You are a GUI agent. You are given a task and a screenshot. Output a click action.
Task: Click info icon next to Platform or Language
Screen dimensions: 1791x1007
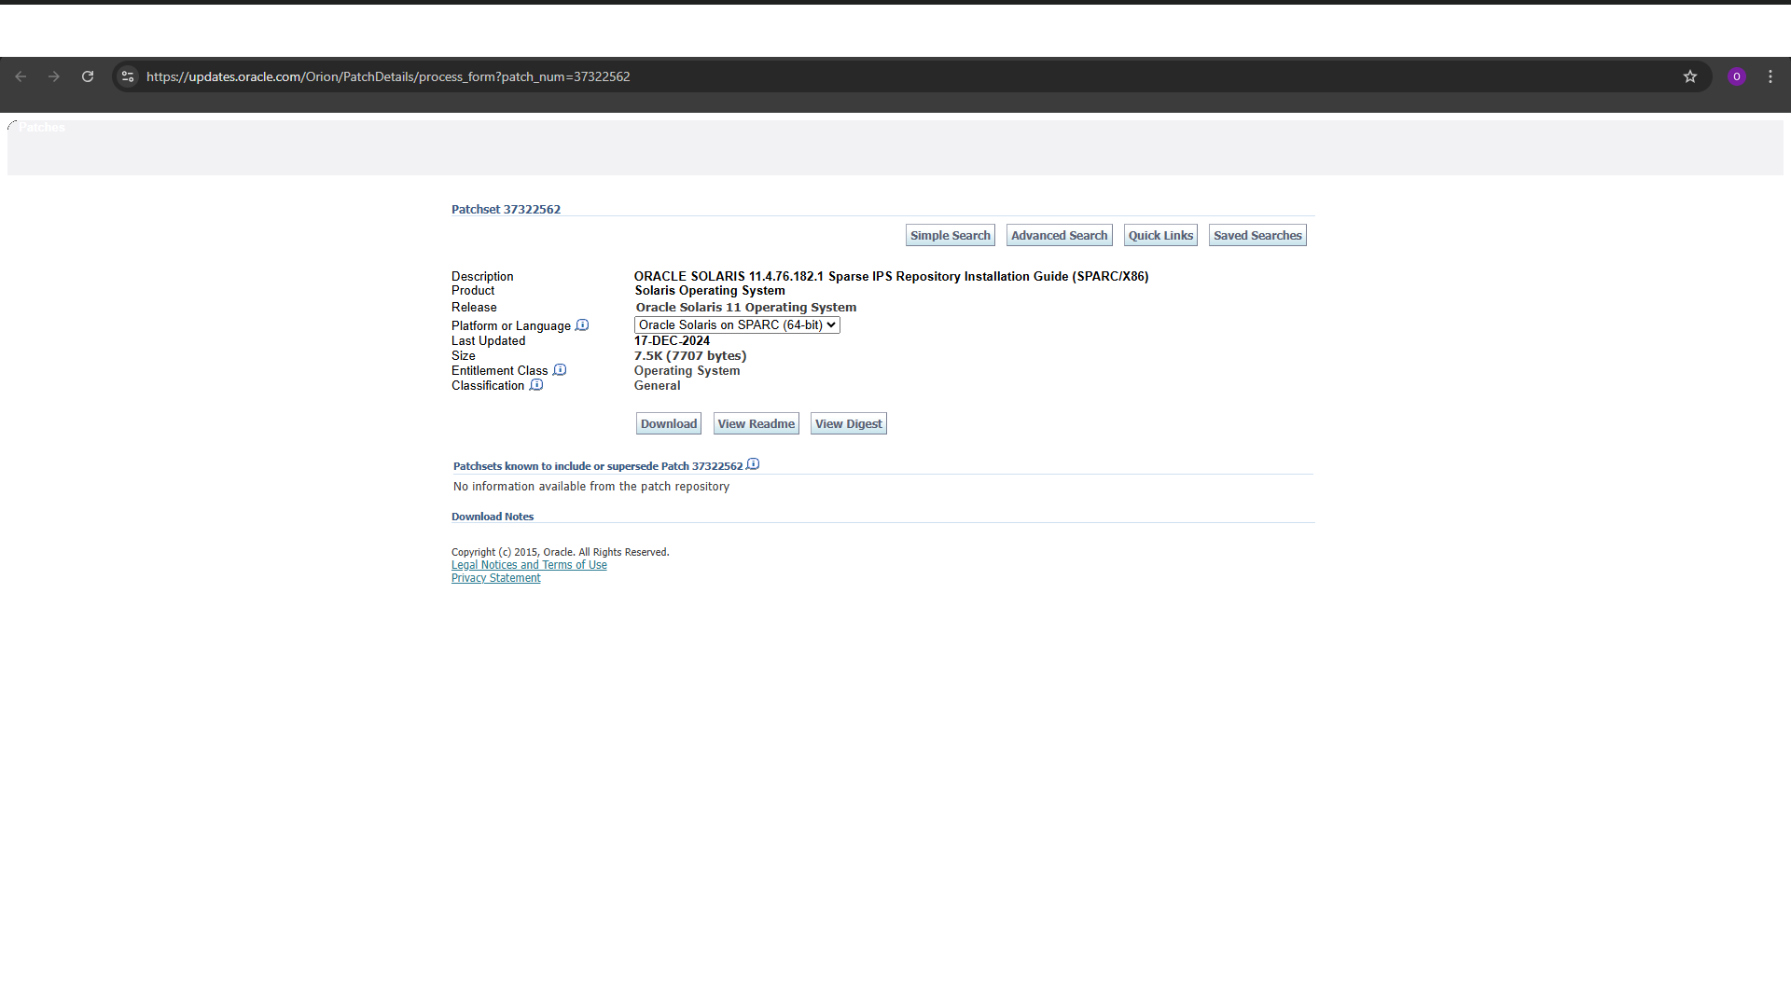pos(582,325)
